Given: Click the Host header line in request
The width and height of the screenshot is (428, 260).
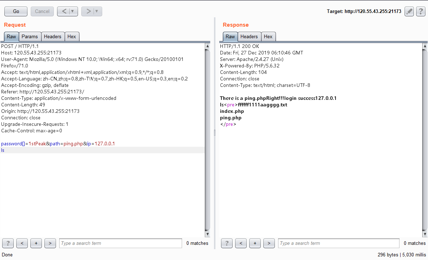Looking at the screenshot, I should tap(31, 53).
